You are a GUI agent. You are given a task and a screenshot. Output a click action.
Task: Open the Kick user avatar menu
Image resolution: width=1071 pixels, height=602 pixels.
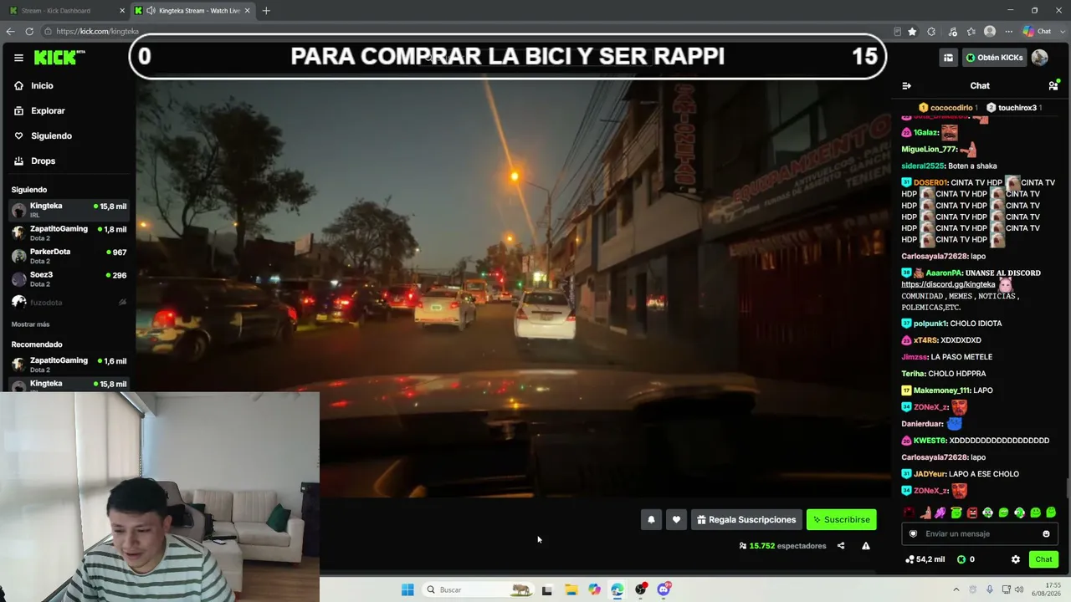[x=1040, y=58]
